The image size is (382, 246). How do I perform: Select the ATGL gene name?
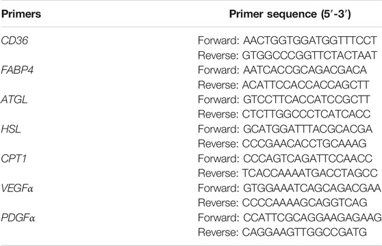14,99
